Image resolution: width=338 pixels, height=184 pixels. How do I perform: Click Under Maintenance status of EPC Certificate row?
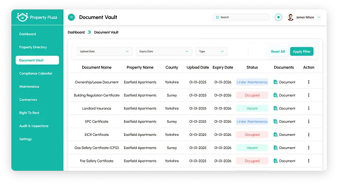[252, 122]
